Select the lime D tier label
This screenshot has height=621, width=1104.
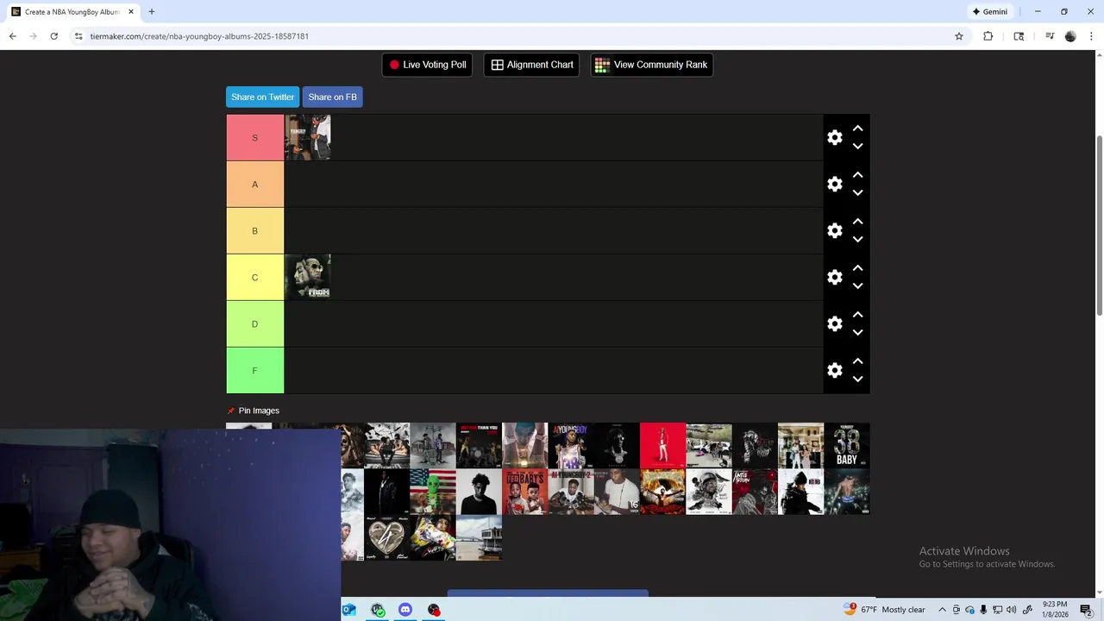click(x=254, y=324)
